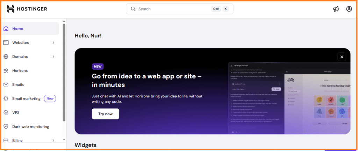Click the sidebar scroll down arrow
The height and width of the screenshot is (151, 358).
(x=64, y=139)
